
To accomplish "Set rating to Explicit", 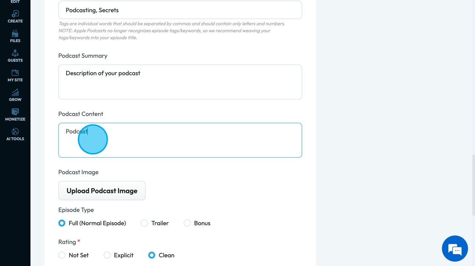I will 107,255.
